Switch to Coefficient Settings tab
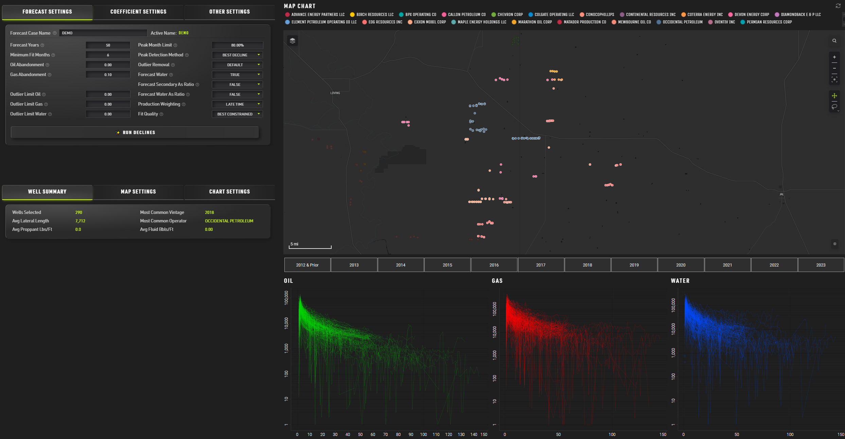The image size is (845, 439). (x=138, y=12)
